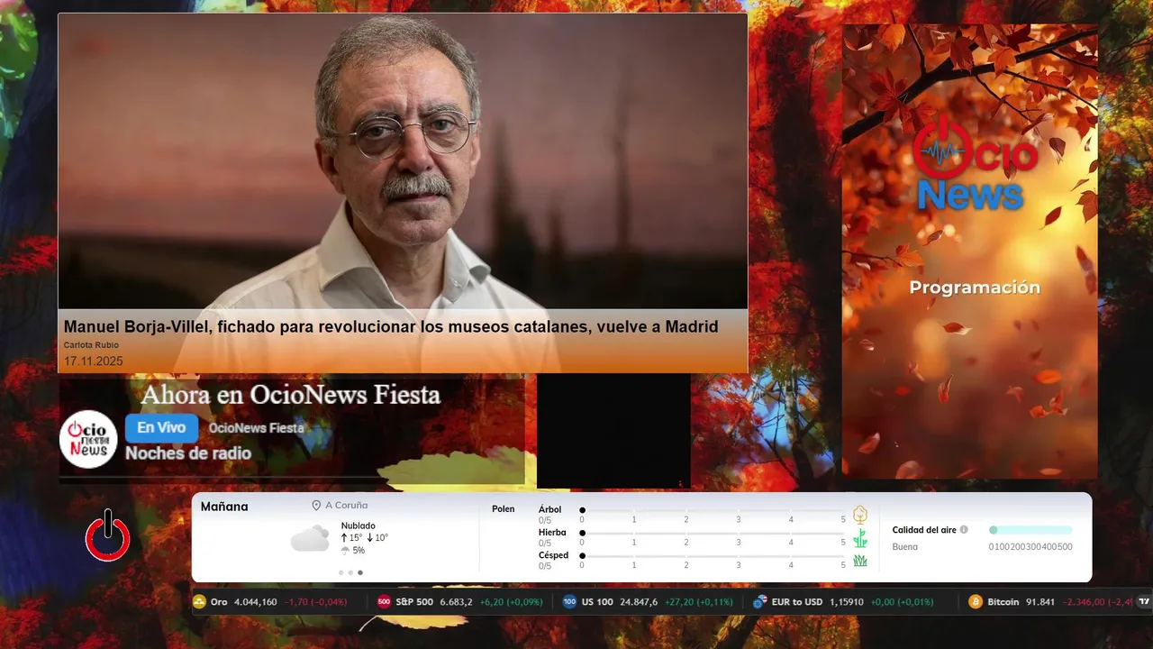This screenshot has height=649, width=1153.
Task: Click the cloudy weather icon
Action: (x=310, y=538)
